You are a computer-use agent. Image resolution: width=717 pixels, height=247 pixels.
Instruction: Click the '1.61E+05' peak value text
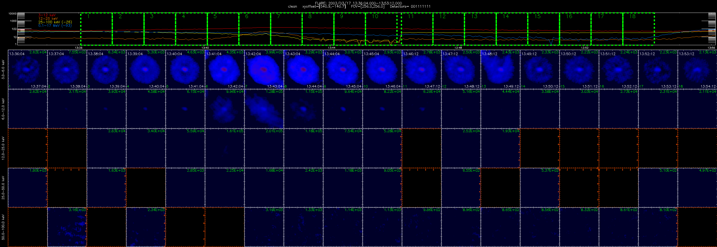pyautogui.click(x=235, y=131)
